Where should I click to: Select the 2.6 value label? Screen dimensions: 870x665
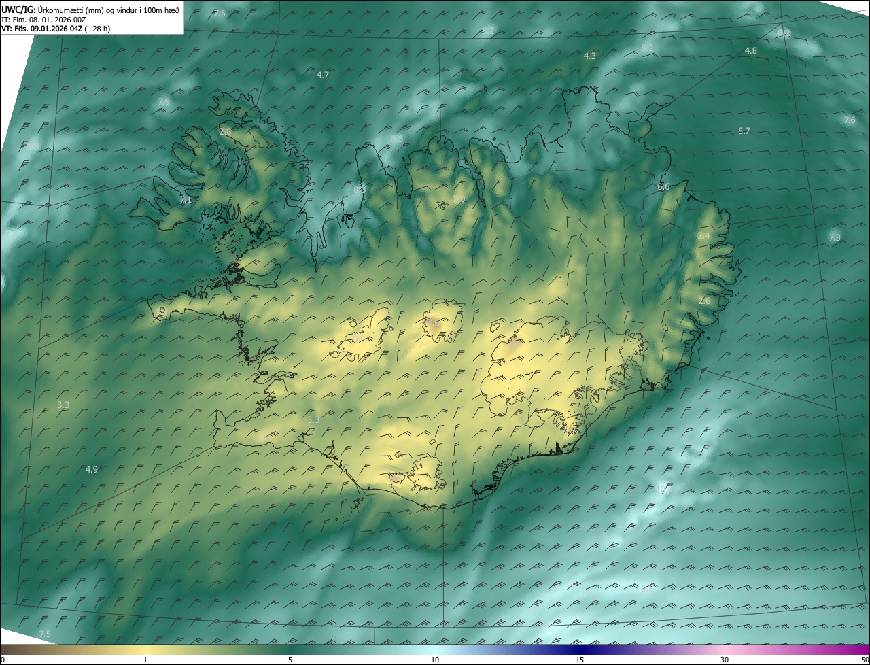coord(704,301)
